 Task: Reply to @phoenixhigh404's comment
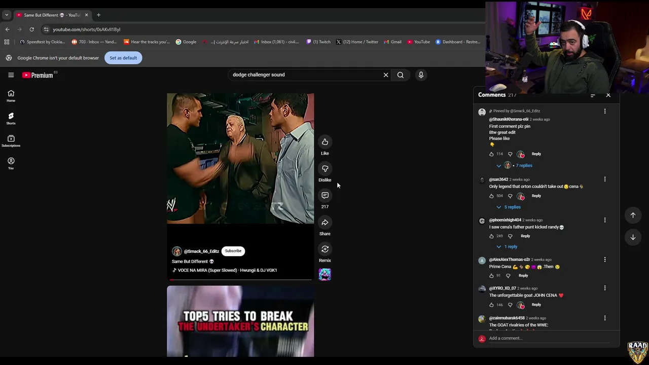coord(525,236)
